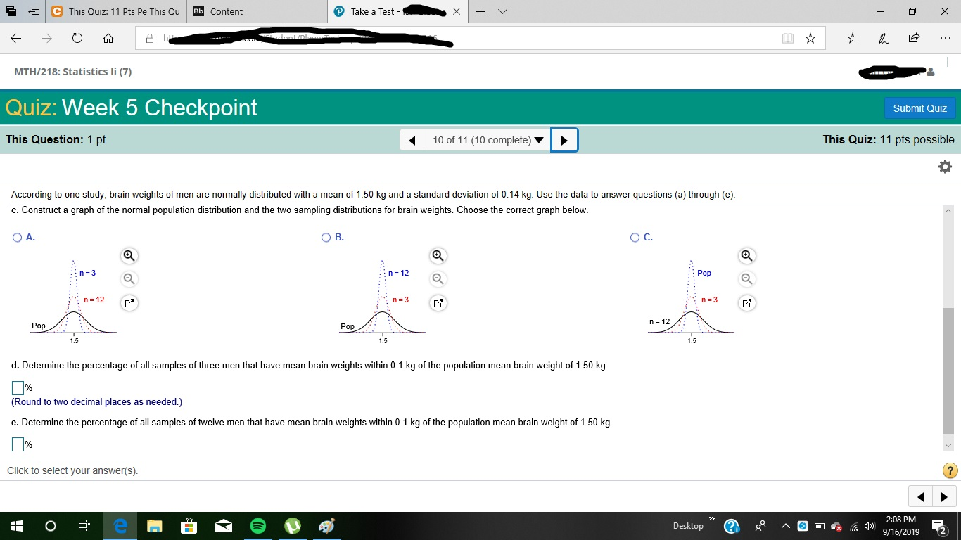Zoom in on graph choice A
The width and height of the screenshot is (961, 540).
coord(129,255)
